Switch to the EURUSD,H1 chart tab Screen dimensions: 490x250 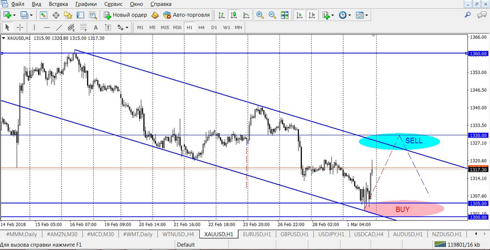pos(256,234)
